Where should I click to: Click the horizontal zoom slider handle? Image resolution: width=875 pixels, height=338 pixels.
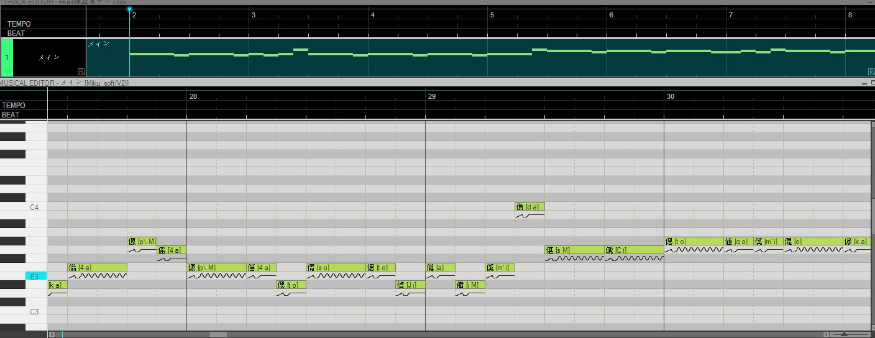pos(844,334)
